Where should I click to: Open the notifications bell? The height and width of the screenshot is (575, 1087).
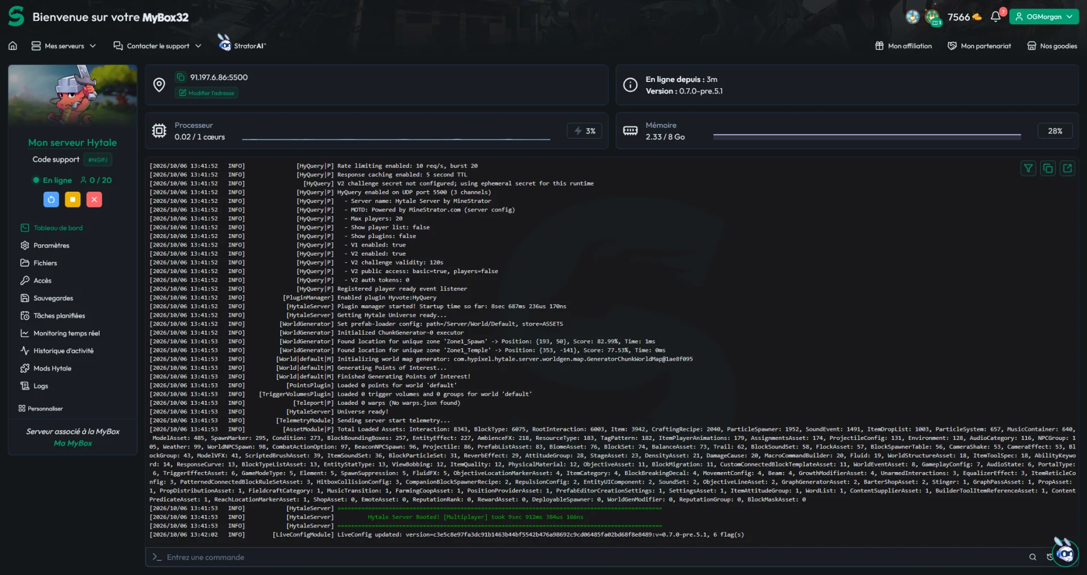pyautogui.click(x=996, y=17)
